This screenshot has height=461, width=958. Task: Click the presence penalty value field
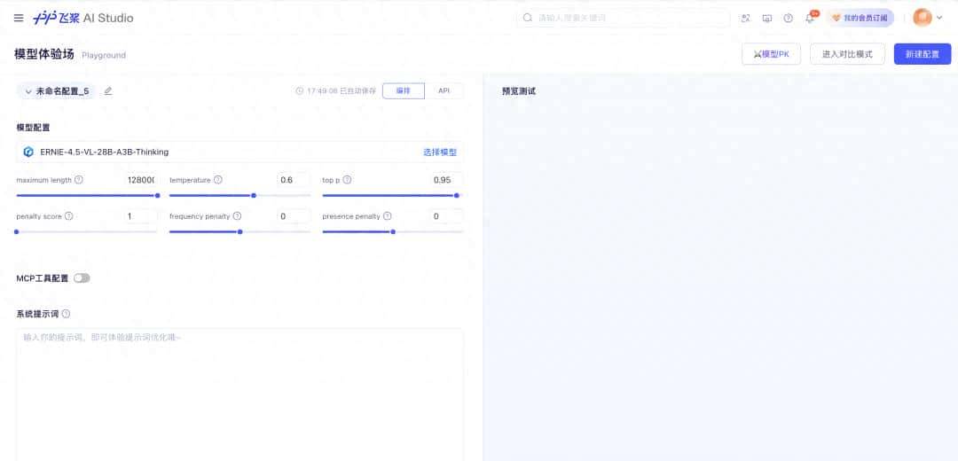446,216
